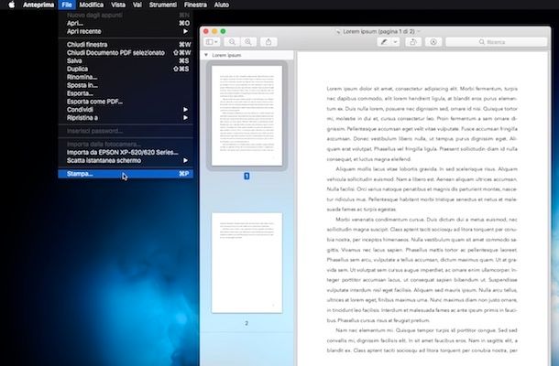The width and height of the screenshot is (559, 366).
Task: Click the PDF document icon in title bar
Action: [338, 32]
